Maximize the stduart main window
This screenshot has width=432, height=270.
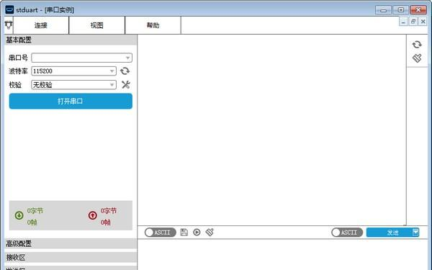tap(401, 10)
